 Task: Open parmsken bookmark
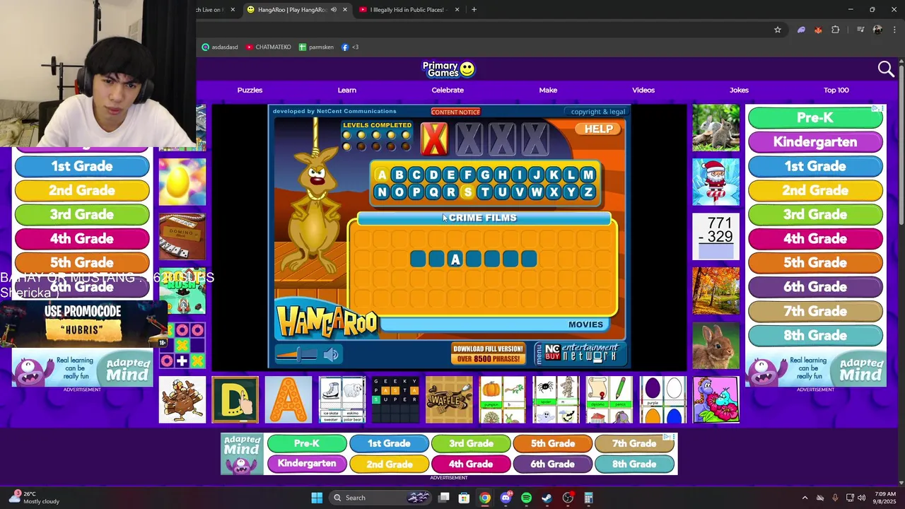(x=316, y=47)
